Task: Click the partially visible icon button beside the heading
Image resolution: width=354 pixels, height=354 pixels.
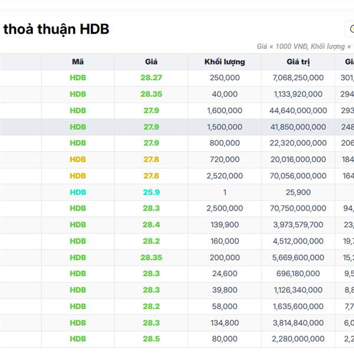Action: point(350,29)
